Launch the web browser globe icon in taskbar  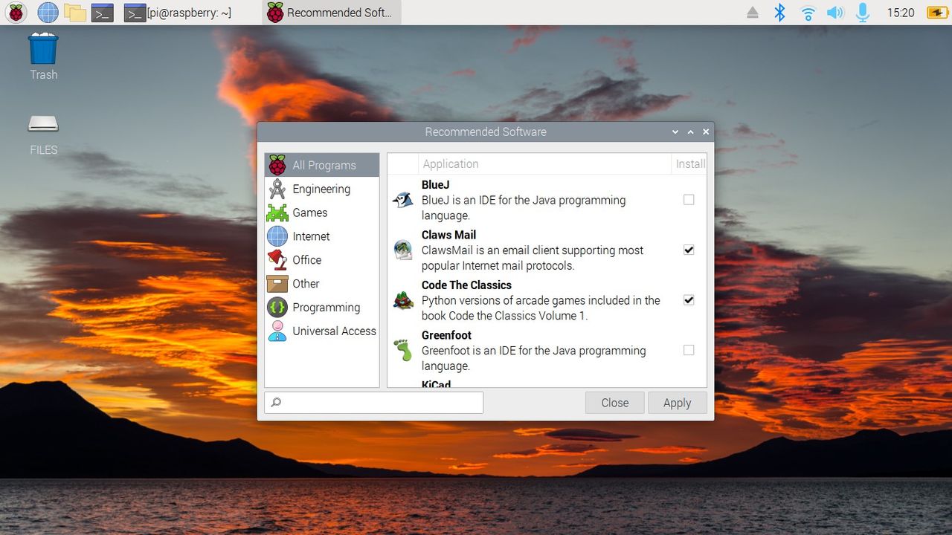48,13
